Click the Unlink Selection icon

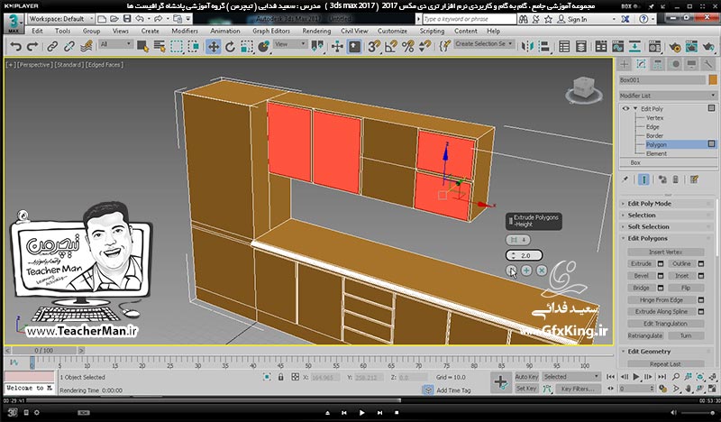[x=69, y=47]
